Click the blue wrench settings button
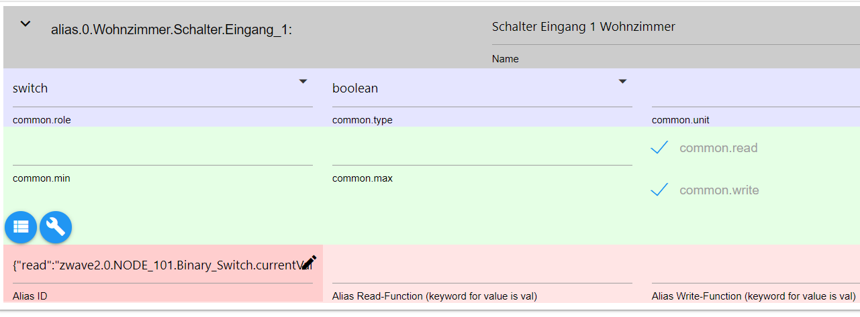860x317 pixels. pos(56,227)
